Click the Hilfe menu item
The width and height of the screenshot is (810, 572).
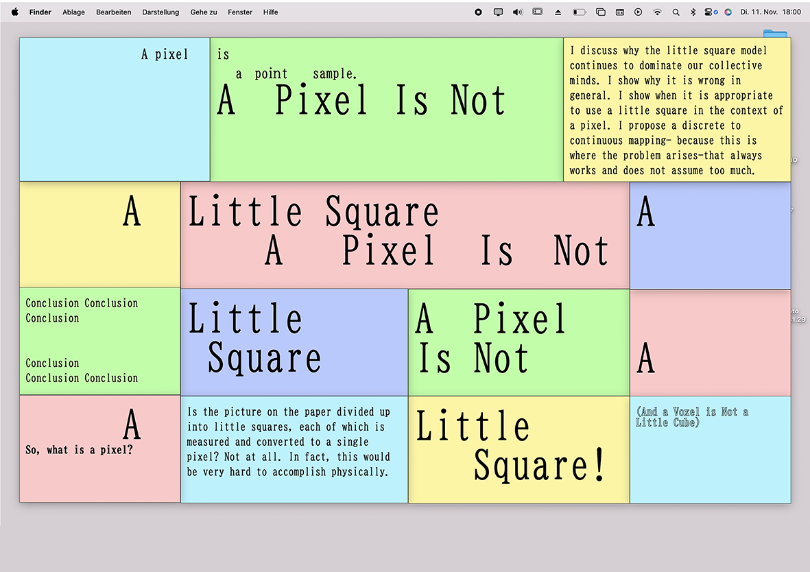[271, 12]
